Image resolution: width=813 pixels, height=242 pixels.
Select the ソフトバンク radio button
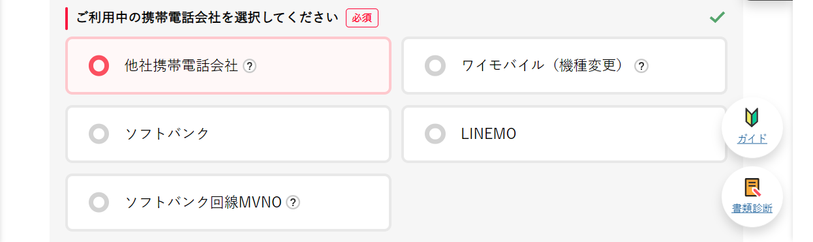pos(99,134)
